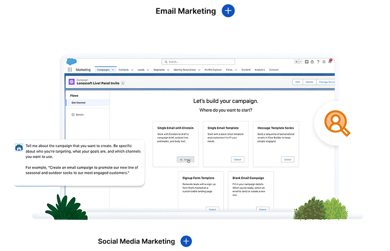Click the Single Email with Einstein card title
This screenshot has width=390, height=251.
tap(176, 128)
